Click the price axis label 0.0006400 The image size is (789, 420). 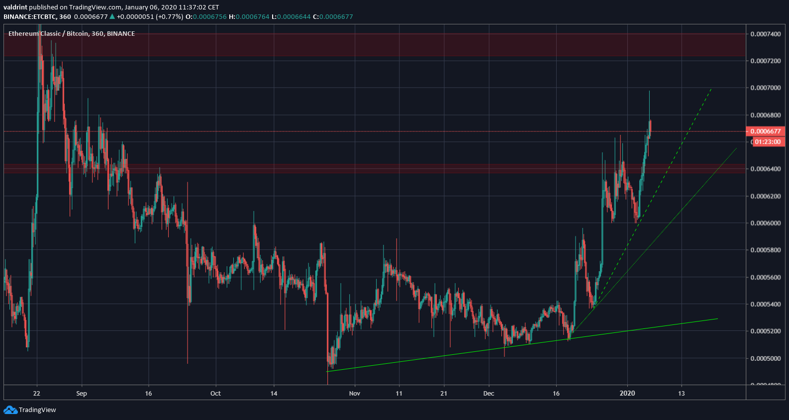[x=766, y=169]
